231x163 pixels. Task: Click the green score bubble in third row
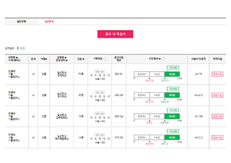click(x=173, y=110)
